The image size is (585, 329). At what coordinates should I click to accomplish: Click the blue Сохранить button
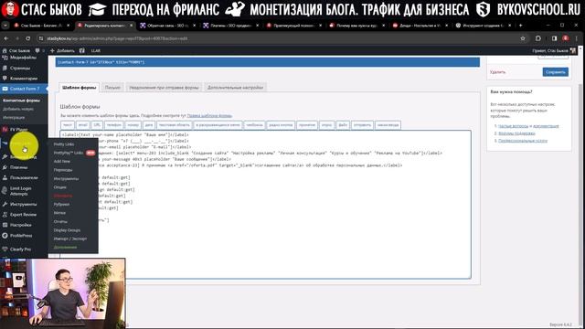(x=555, y=72)
